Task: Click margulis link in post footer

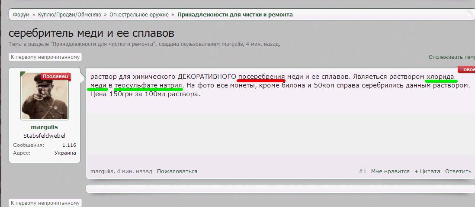Action: point(102,171)
